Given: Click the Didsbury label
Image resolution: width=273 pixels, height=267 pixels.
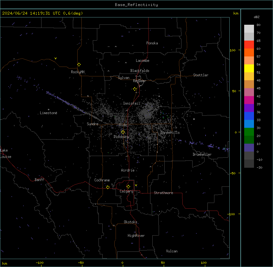Looking at the screenshot, I should click(121, 137).
